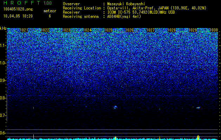Click the thin yellow detection bar after 1027
This screenshot has height=140, width=221.
[x=160, y=138]
